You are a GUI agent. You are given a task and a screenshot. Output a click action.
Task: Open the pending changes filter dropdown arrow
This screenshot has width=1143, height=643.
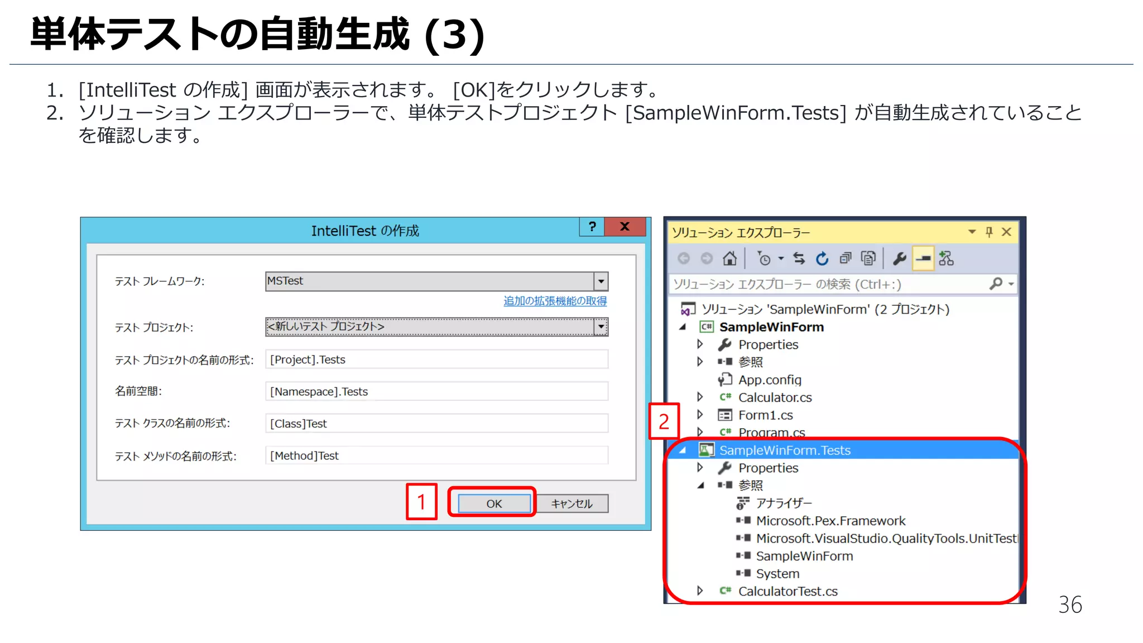pyautogui.click(x=781, y=258)
